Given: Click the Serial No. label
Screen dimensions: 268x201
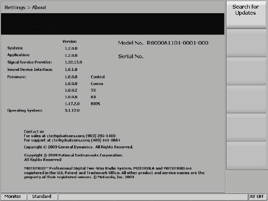Looking at the screenshot, I should (131, 56).
